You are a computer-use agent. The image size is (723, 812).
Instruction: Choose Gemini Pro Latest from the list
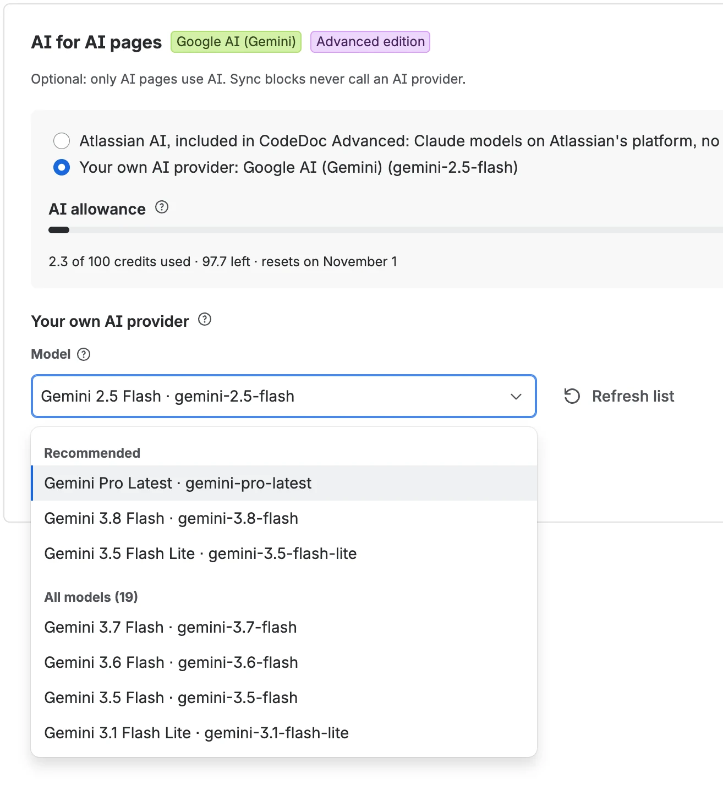[284, 483]
